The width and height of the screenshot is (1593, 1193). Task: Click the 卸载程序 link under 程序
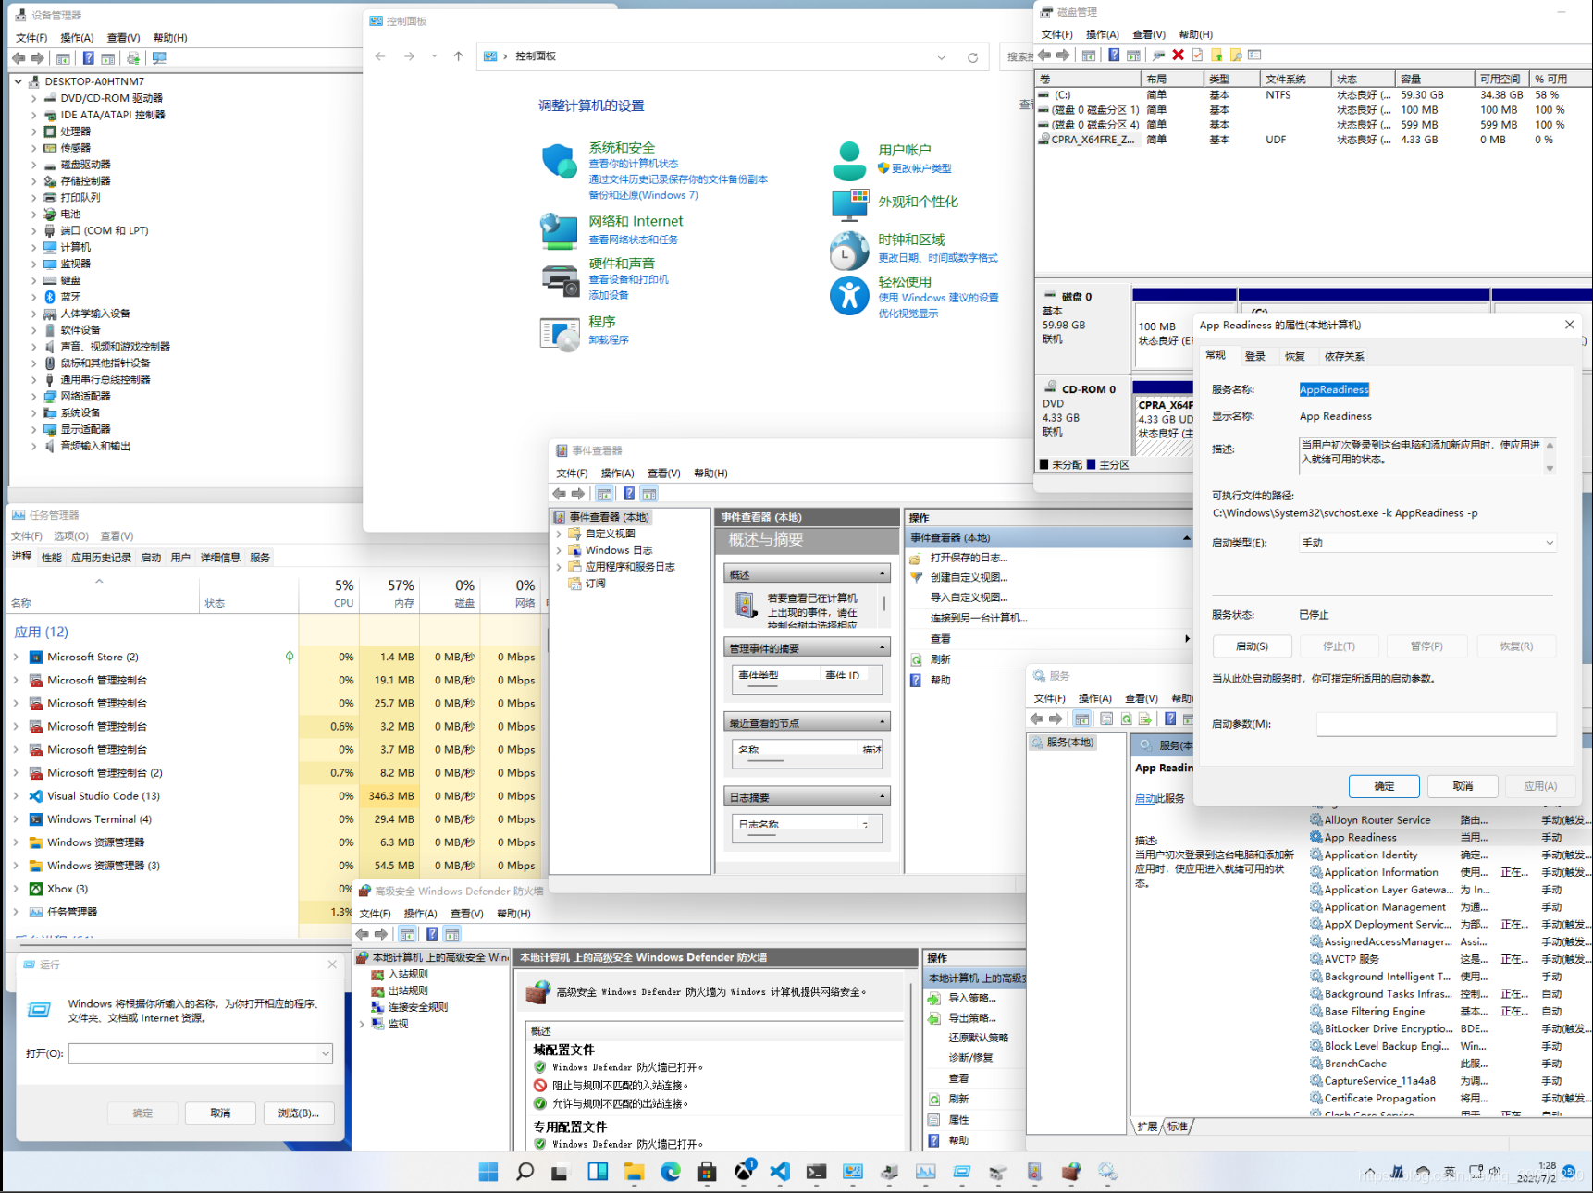pyautogui.click(x=609, y=339)
